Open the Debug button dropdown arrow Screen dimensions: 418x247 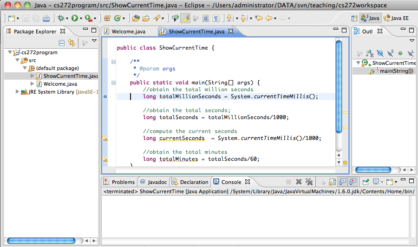pos(67,19)
